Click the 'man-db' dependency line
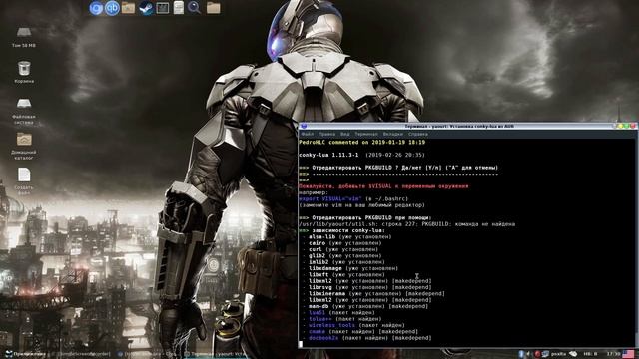 pos(365,306)
